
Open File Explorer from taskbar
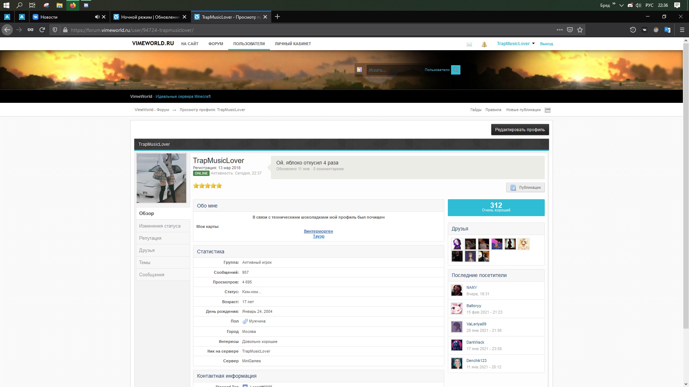coord(60,5)
